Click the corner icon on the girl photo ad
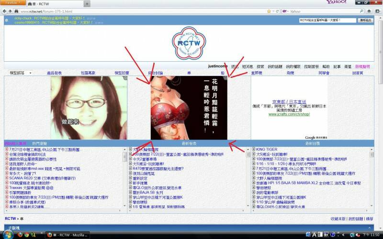The image size is (383, 239). (125, 78)
